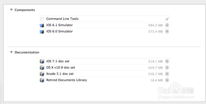
Task: Click the iOS 6.1 Simulator device icon
Action: [42, 25]
